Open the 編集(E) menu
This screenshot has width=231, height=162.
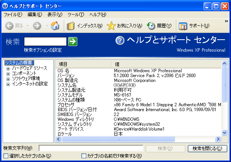click(35, 15)
